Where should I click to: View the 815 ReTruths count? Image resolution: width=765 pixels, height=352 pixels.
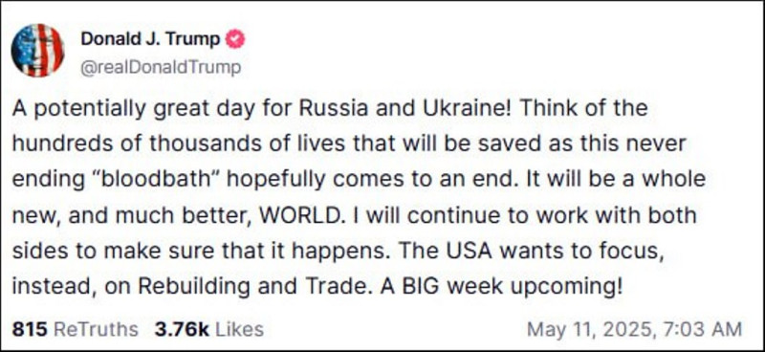click(x=30, y=330)
